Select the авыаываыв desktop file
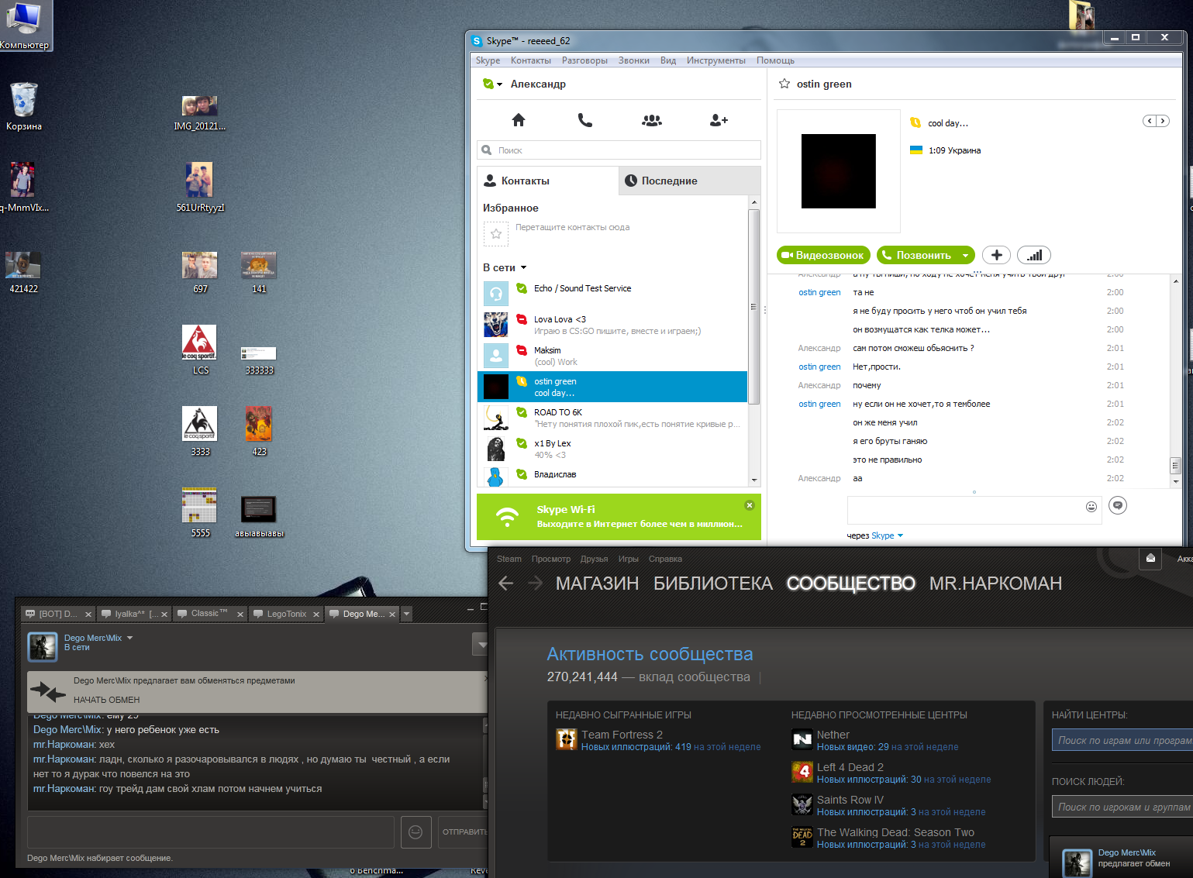The width and height of the screenshot is (1193, 878). (259, 516)
